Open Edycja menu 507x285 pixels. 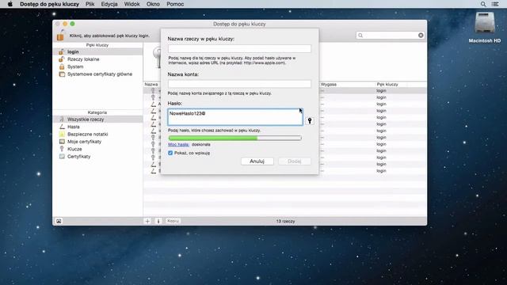click(109, 4)
